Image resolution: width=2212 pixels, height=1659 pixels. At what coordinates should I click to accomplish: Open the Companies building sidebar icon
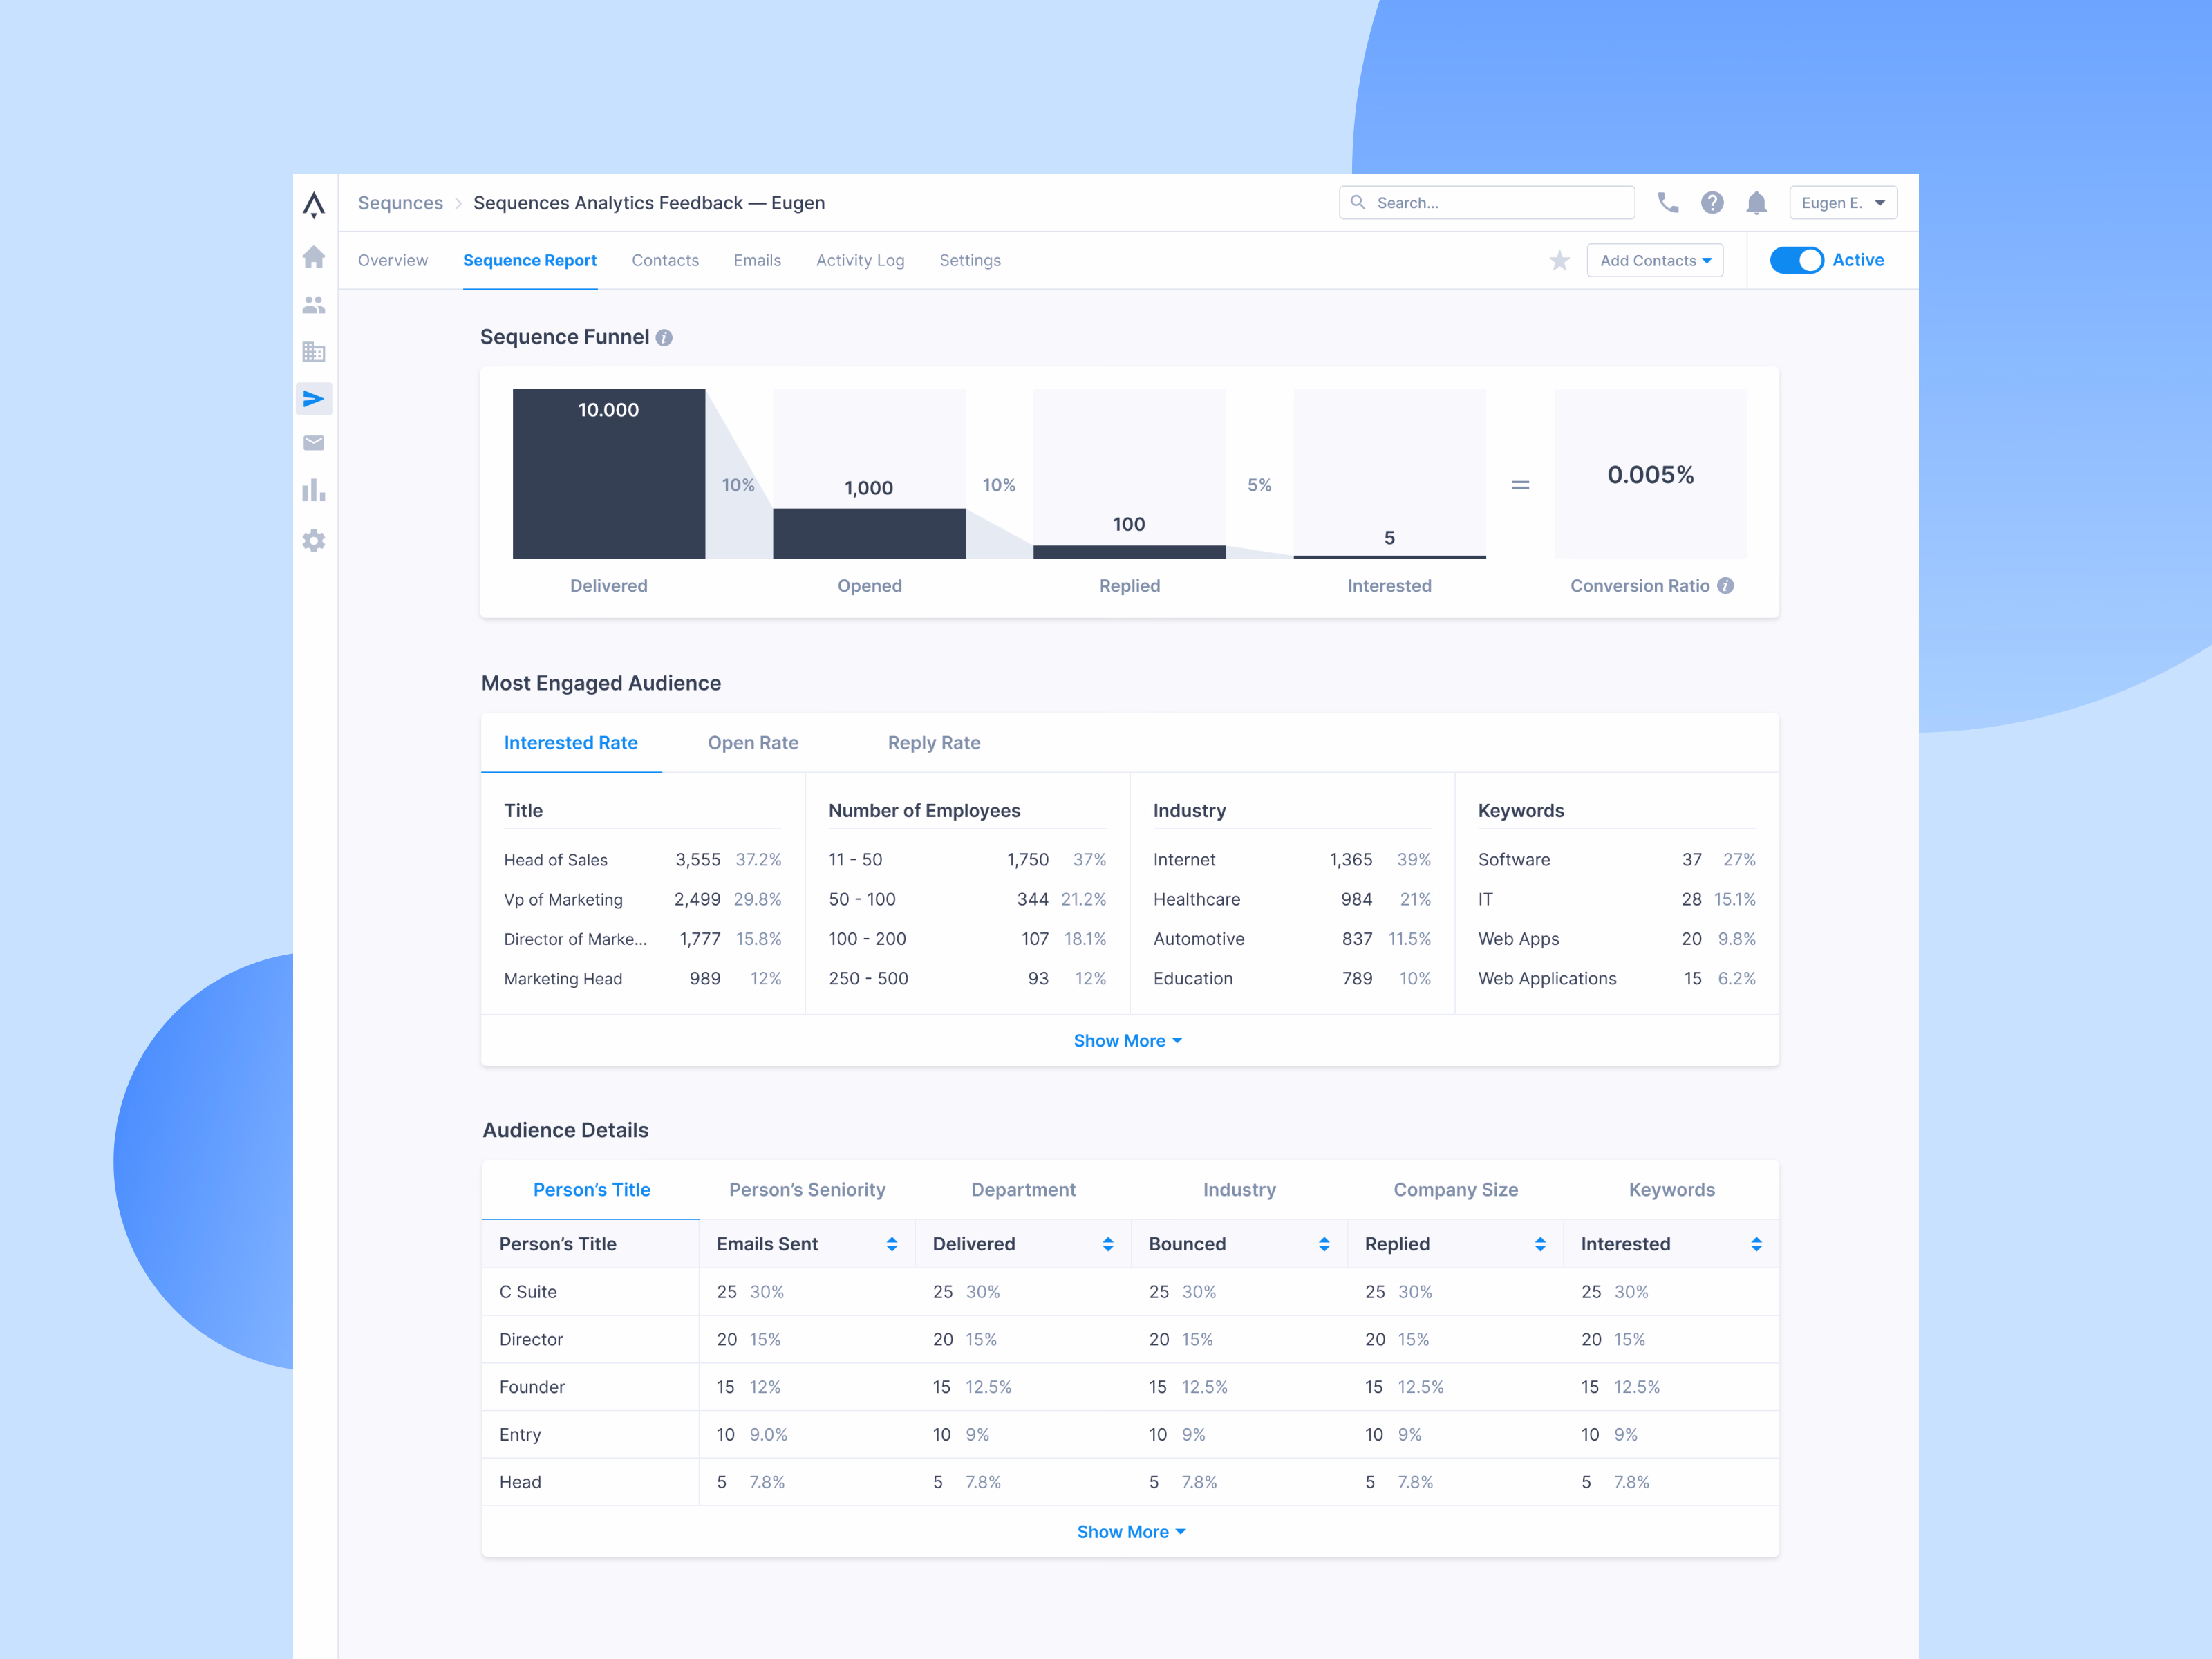(314, 352)
